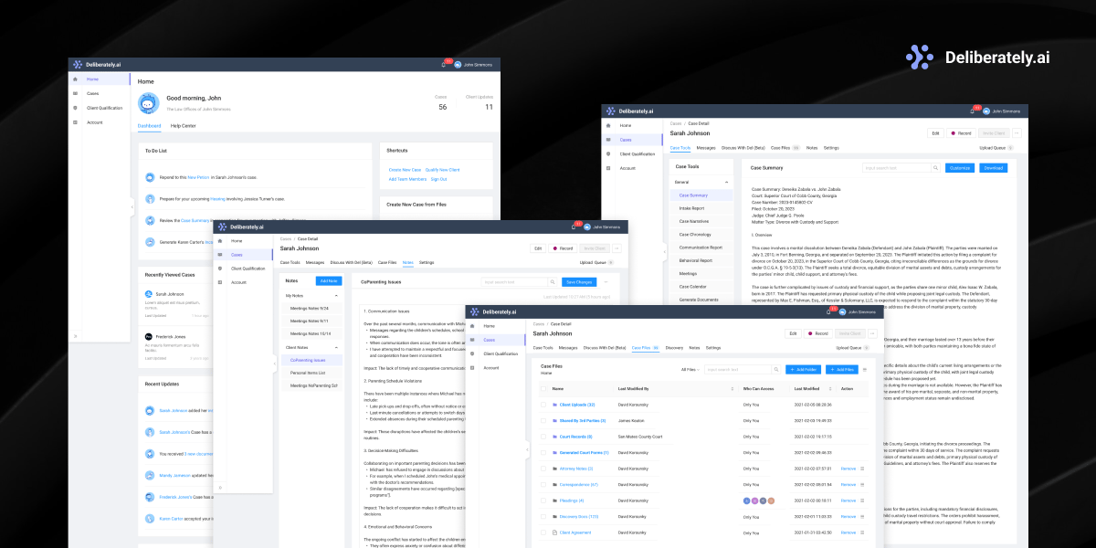Click notification bell in Notes window
The height and width of the screenshot is (548, 1096).
click(x=574, y=227)
